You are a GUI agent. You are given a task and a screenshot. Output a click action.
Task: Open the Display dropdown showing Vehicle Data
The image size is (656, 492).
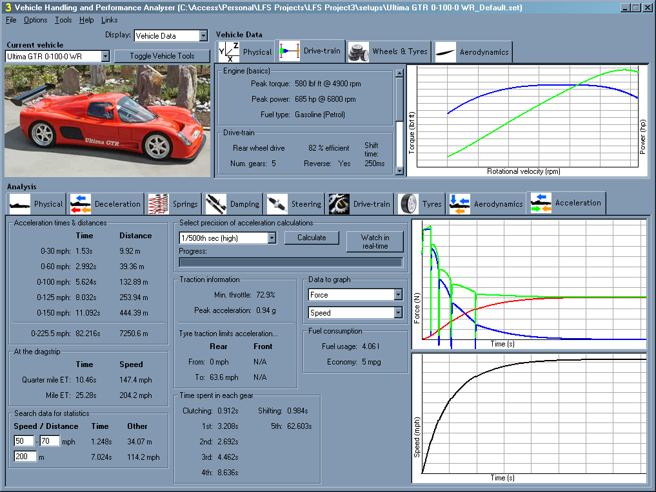point(203,36)
